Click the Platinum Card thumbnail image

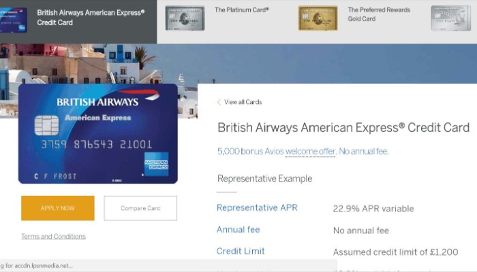pos(185,18)
